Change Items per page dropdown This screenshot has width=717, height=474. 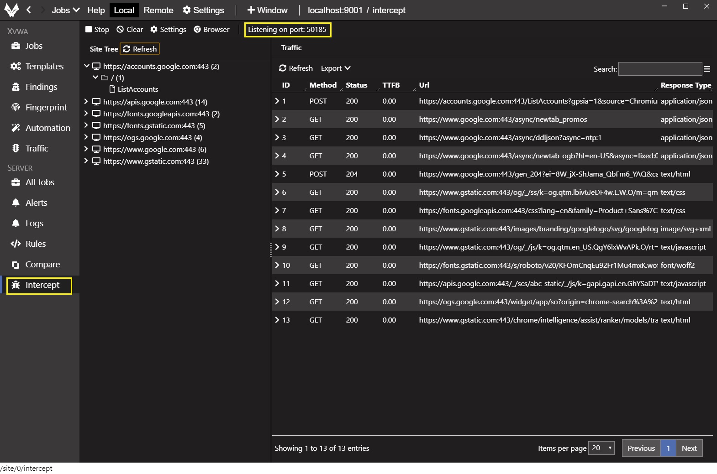click(x=601, y=448)
